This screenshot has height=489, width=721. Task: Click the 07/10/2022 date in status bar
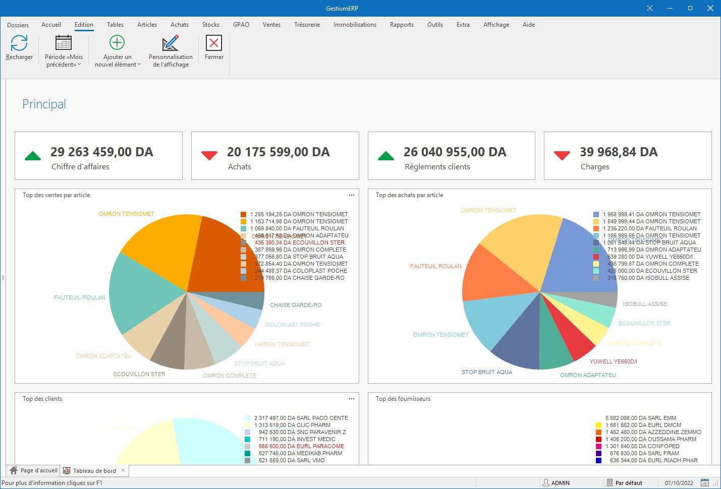(679, 483)
